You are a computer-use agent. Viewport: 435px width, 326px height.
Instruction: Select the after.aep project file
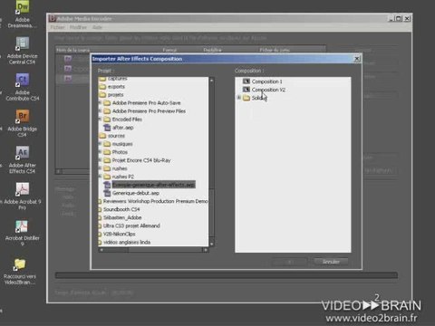[122, 128]
